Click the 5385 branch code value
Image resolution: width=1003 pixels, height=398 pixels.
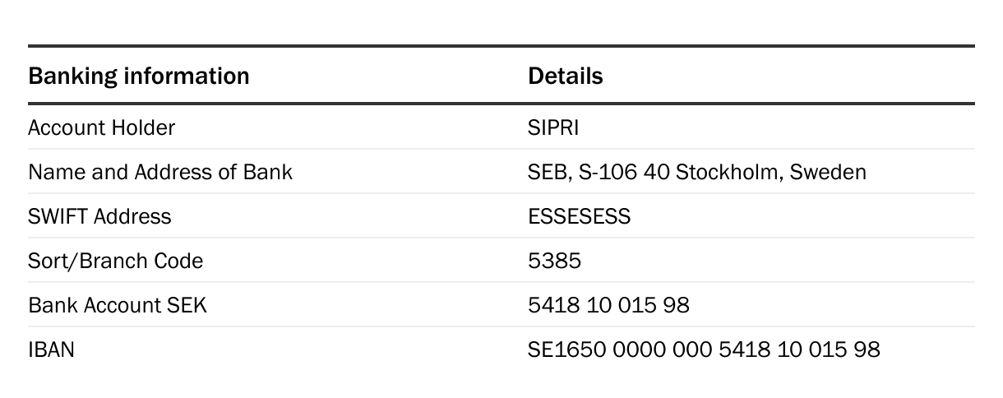pyautogui.click(x=554, y=261)
